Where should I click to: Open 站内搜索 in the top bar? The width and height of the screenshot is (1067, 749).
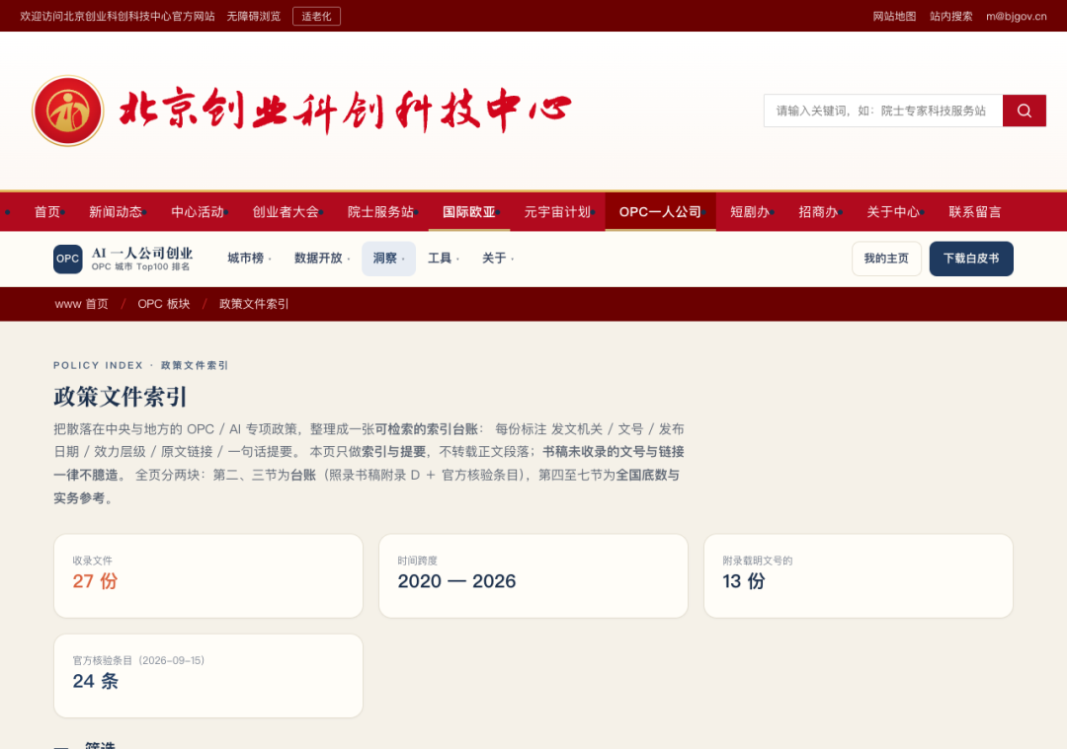[x=950, y=17]
